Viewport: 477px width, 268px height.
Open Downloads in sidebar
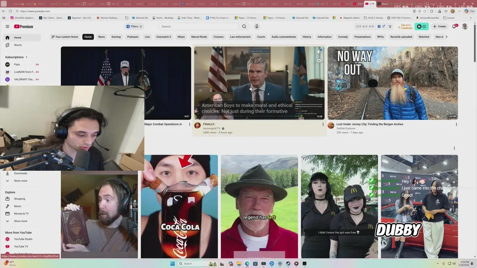[23, 173]
